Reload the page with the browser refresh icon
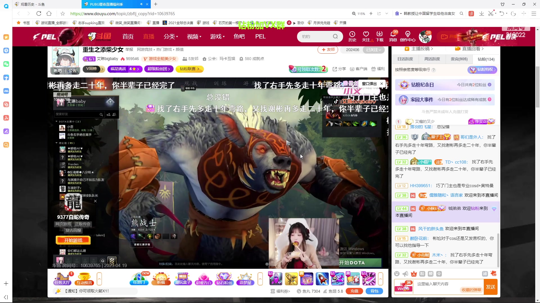Image resolution: width=540 pixels, height=303 pixels. click(x=39, y=13)
